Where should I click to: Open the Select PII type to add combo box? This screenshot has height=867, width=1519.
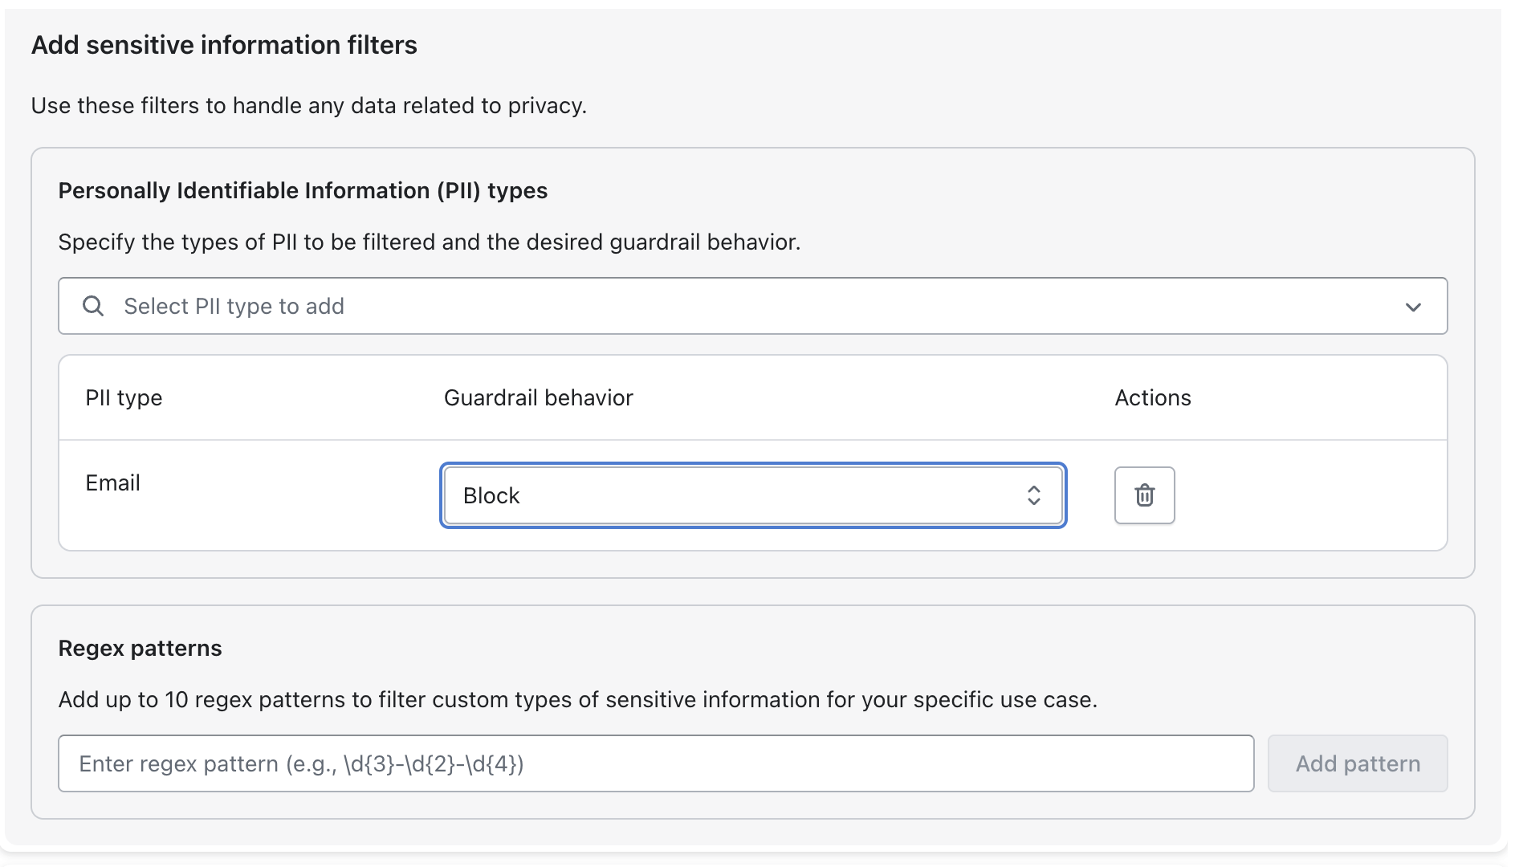coord(752,306)
